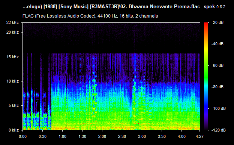The image size is (234, 145).
Task: Click the 0:30 time marker
Action: point(42,136)
